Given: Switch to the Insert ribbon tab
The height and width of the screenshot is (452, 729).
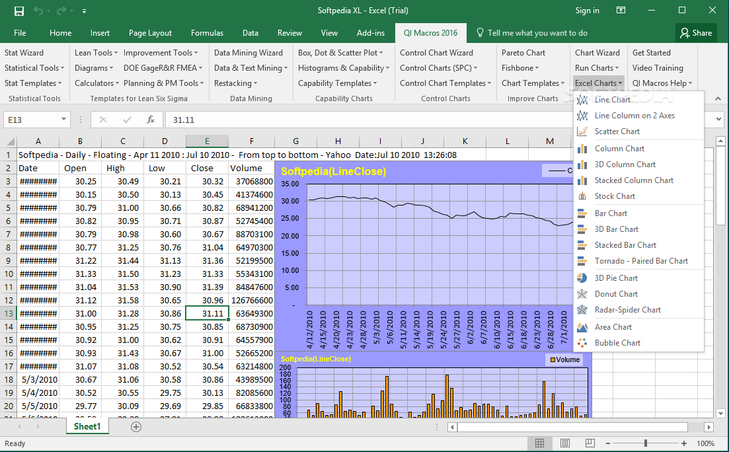Looking at the screenshot, I should click(x=100, y=33).
